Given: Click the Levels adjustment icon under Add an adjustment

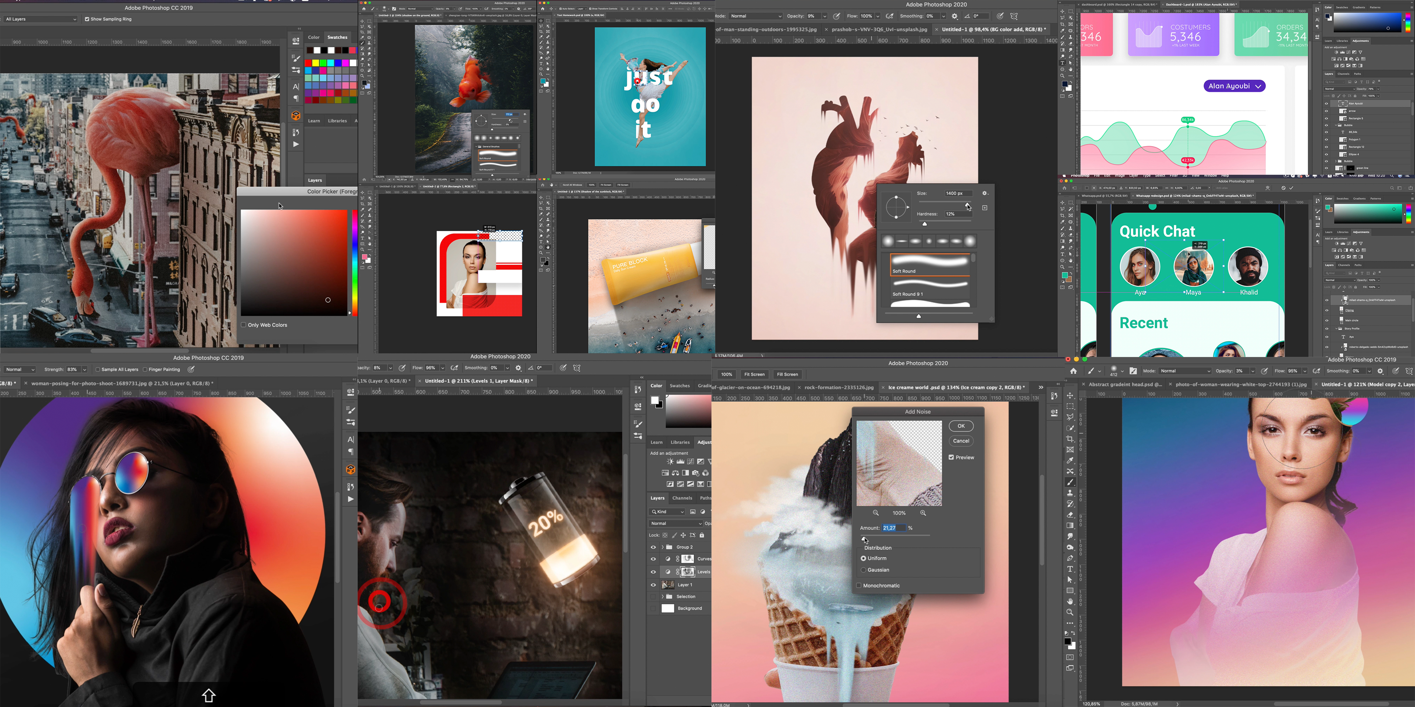Looking at the screenshot, I should 680,462.
